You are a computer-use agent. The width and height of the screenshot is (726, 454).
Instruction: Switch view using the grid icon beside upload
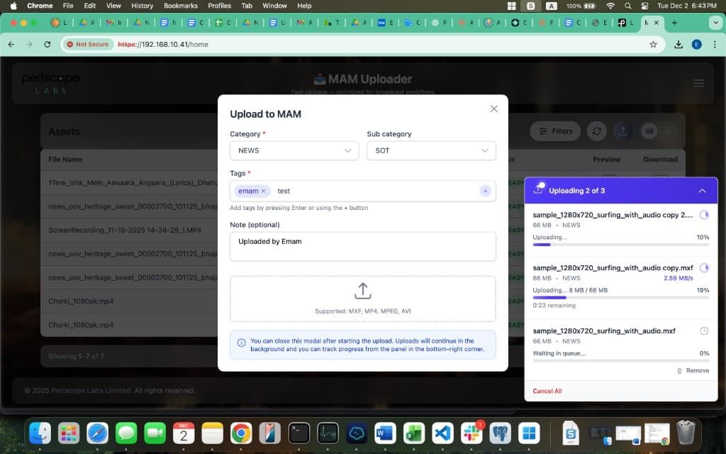tap(649, 131)
